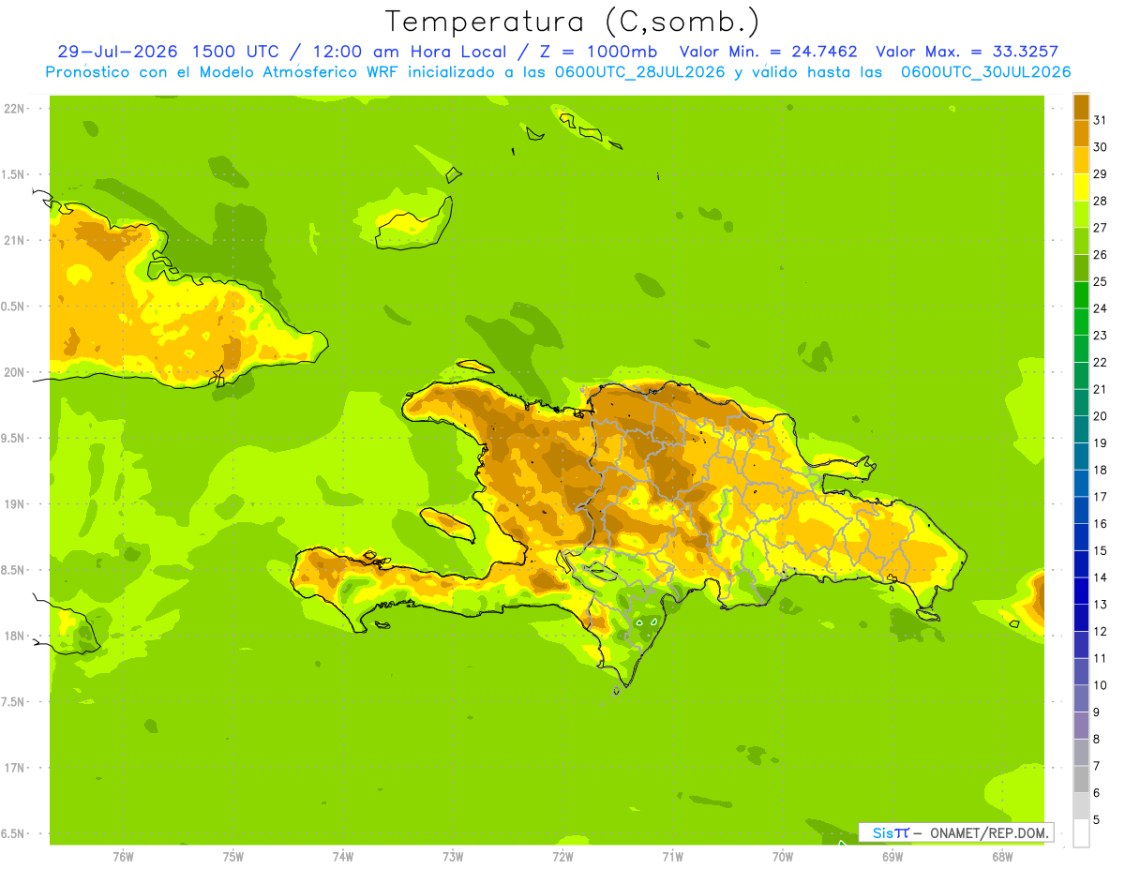
Task: Click the 18N latitude label
Action: pyautogui.click(x=14, y=636)
